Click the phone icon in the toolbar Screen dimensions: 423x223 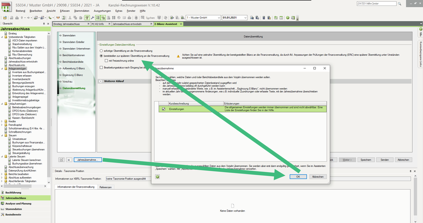[x=50, y=18]
